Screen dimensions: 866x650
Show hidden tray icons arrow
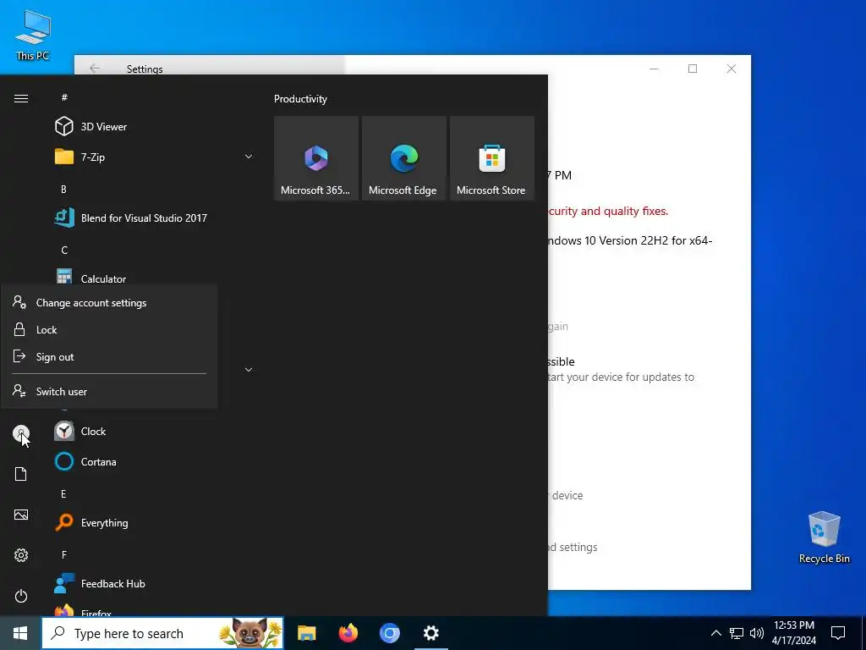(715, 633)
